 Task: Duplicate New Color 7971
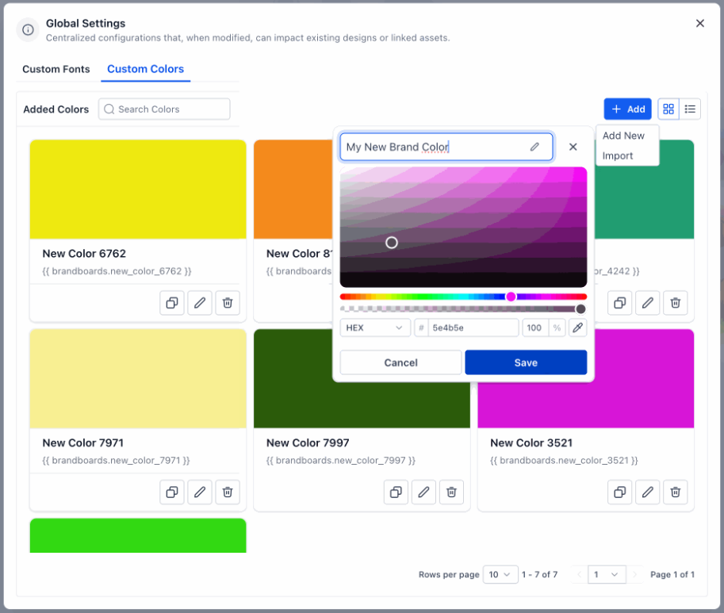click(171, 492)
